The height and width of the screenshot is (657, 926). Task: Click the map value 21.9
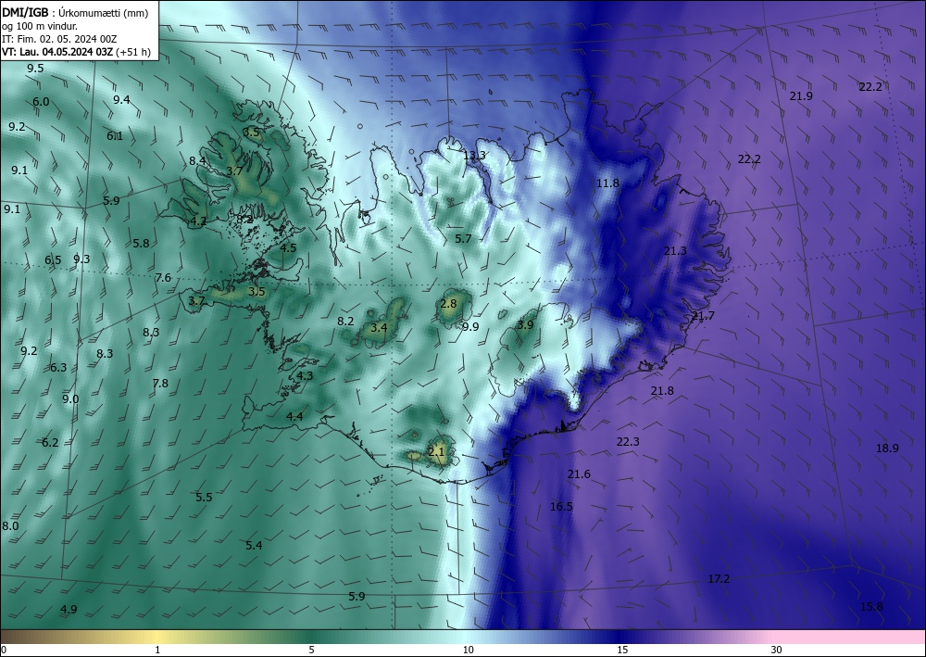pyautogui.click(x=801, y=96)
